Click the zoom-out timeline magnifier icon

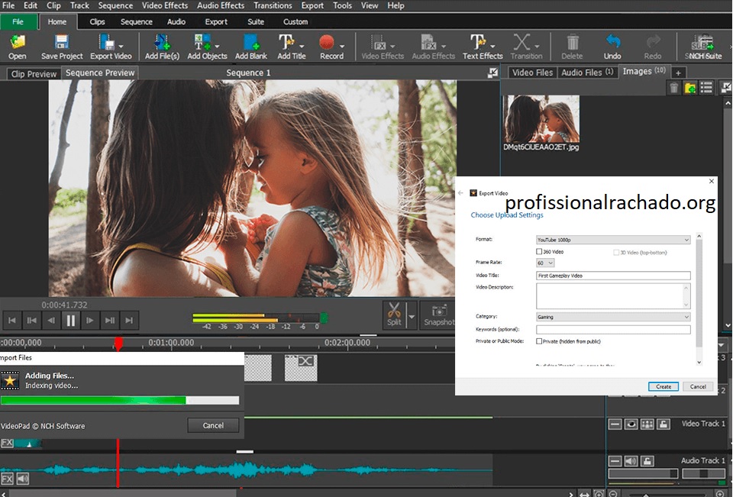click(614, 494)
